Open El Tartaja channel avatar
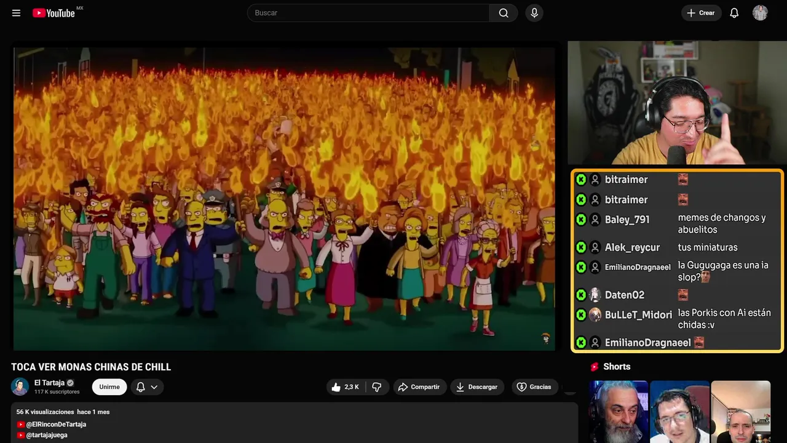The height and width of the screenshot is (443, 787). 20,386
